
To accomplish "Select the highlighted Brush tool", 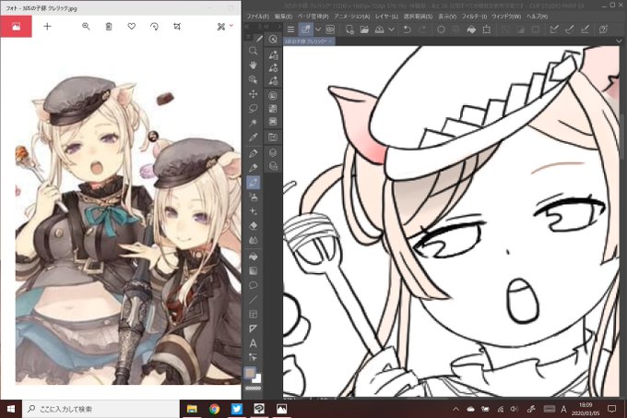I will click(253, 183).
